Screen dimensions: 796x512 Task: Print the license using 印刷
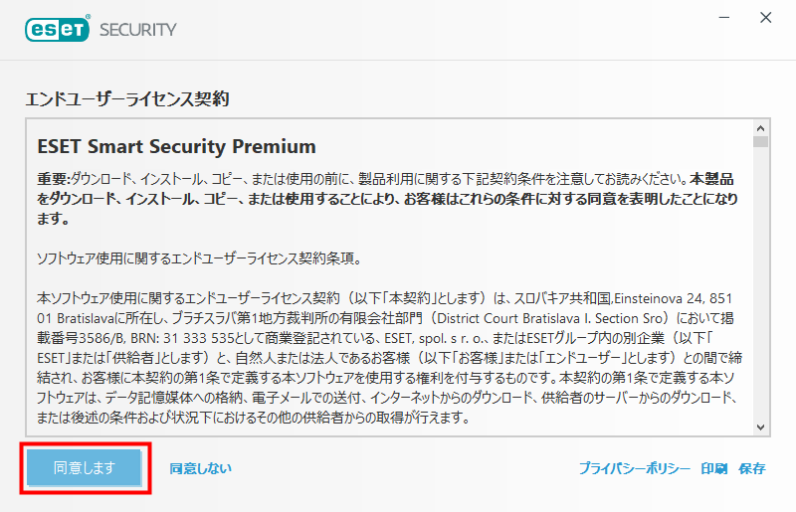point(713,468)
